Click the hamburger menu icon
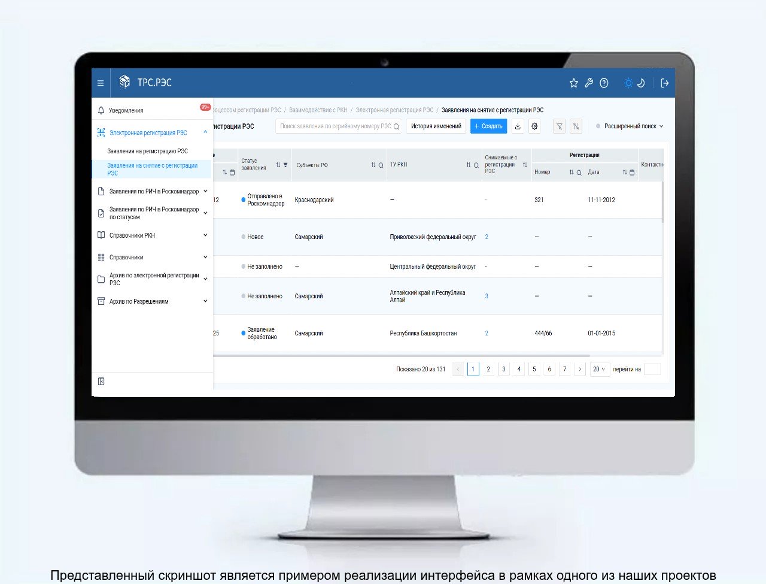Screen dimensions: 766x584 tap(101, 83)
